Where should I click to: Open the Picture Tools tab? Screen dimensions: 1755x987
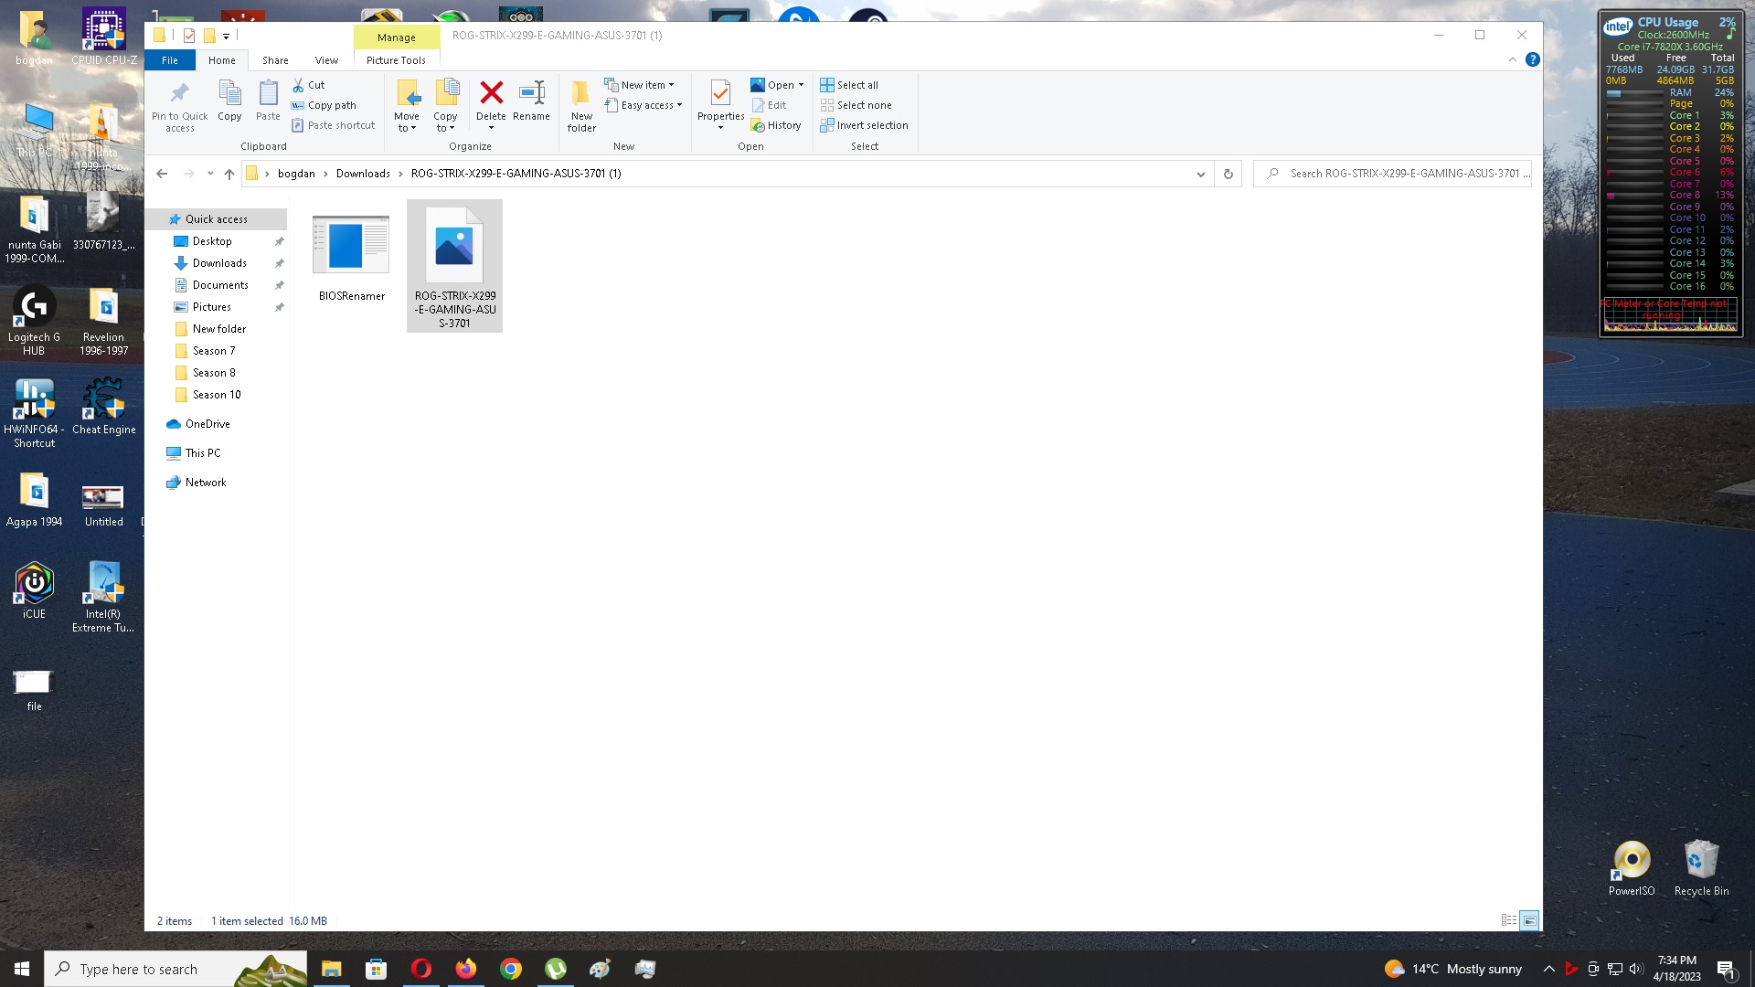[x=396, y=60]
